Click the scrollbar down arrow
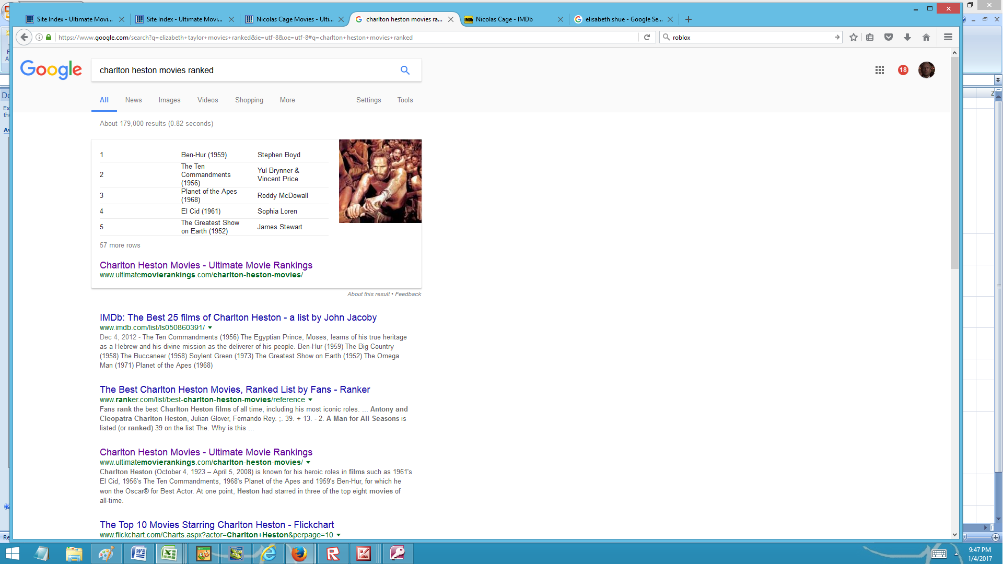The height and width of the screenshot is (564, 1003). coord(954,535)
